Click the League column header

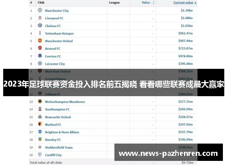click(x=114, y=3)
